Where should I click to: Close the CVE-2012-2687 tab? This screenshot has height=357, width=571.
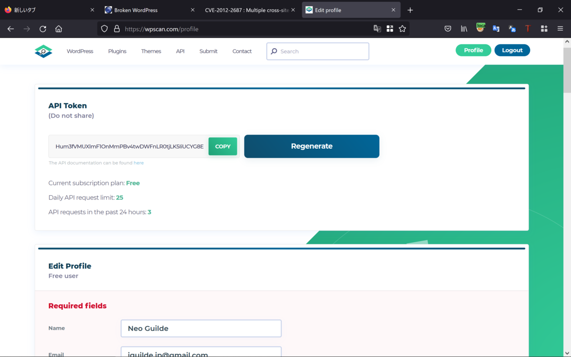[x=293, y=10]
